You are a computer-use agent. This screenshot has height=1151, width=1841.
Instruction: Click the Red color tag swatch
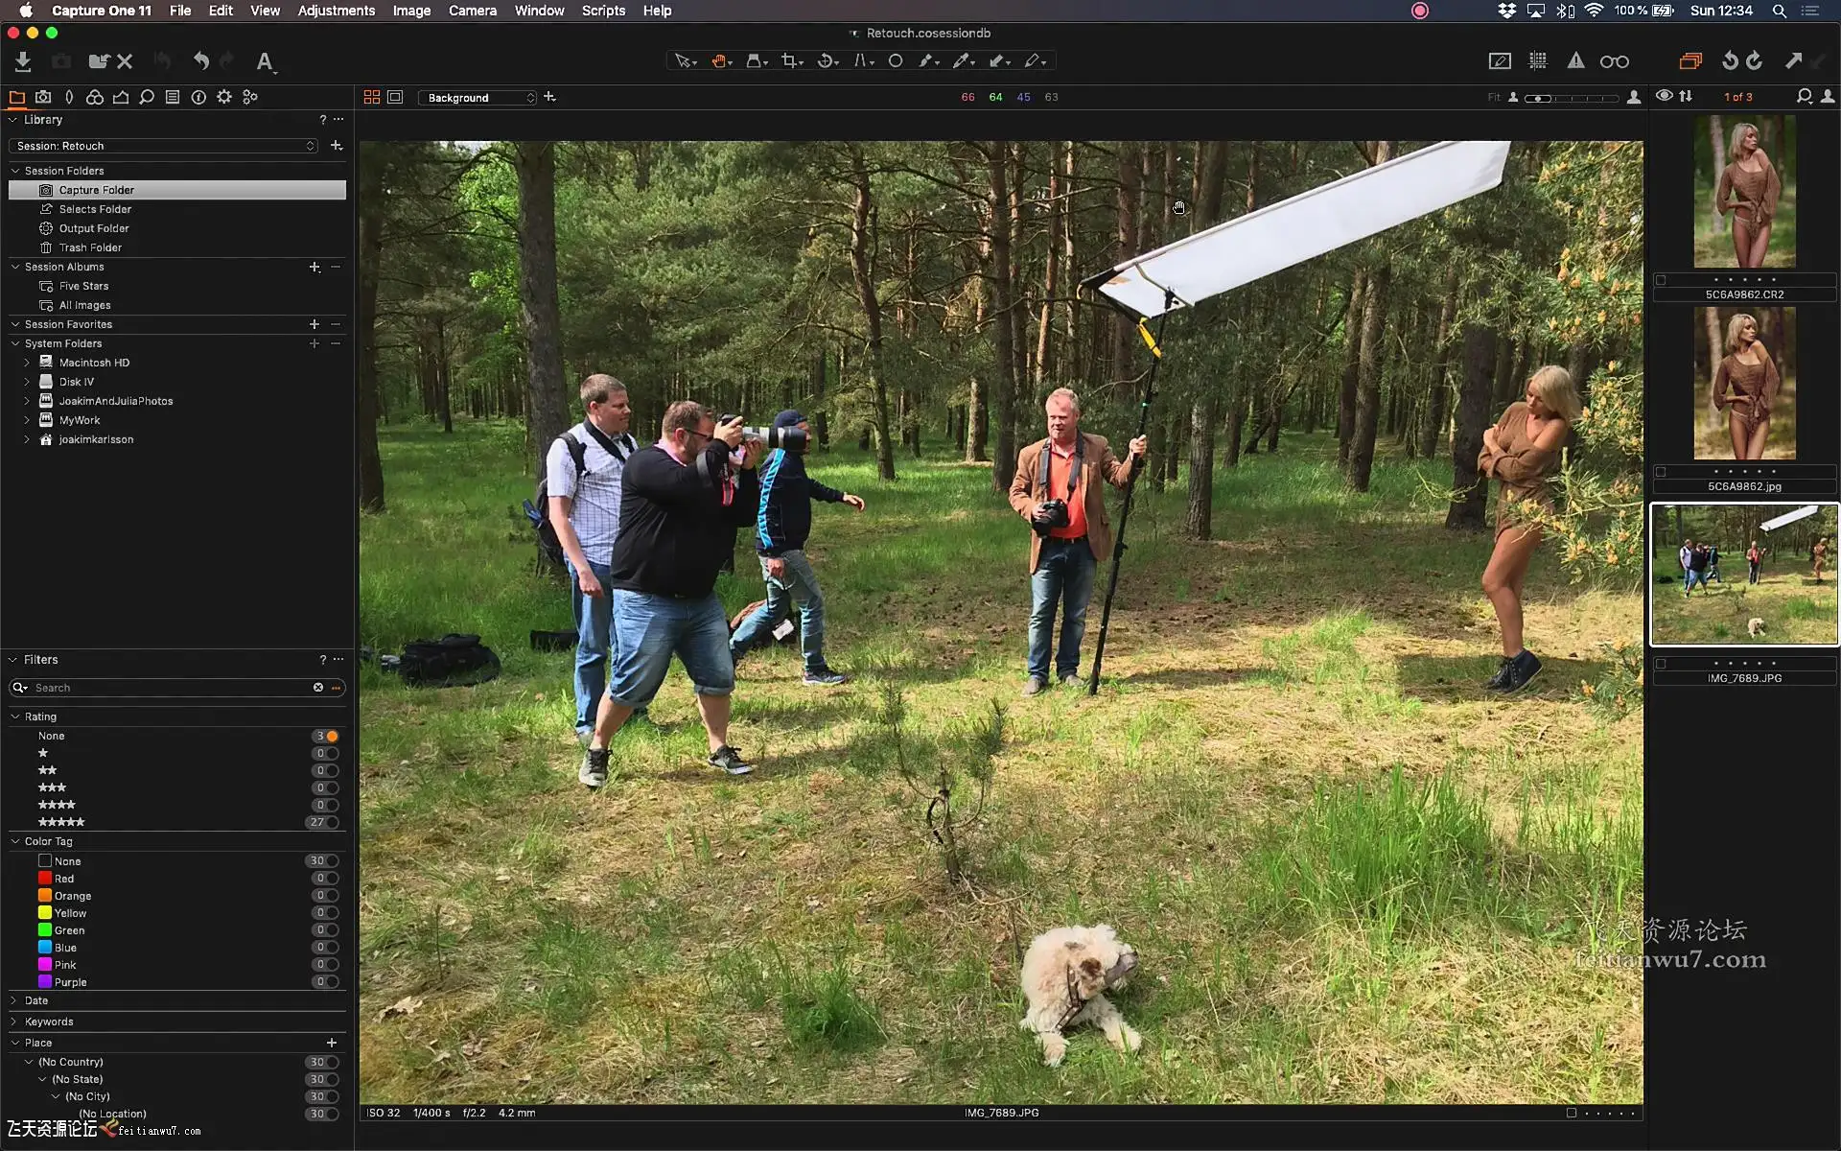[45, 879]
